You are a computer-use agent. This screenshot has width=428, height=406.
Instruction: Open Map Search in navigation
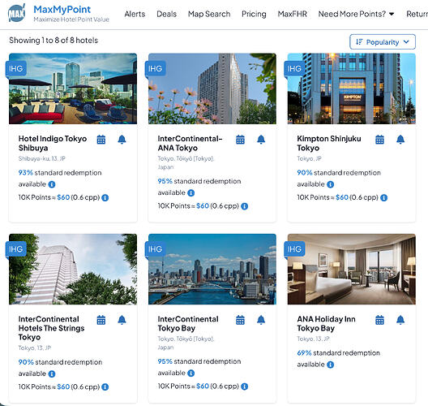[209, 14]
